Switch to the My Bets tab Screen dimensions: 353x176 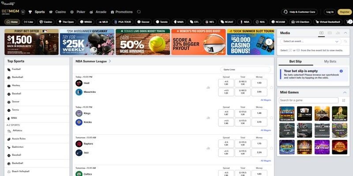[330, 62]
